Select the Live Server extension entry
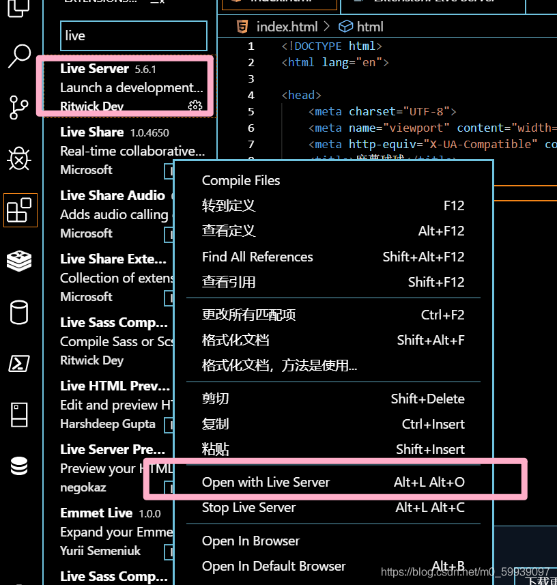The height and width of the screenshot is (585, 557). click(x=130, y=87)
